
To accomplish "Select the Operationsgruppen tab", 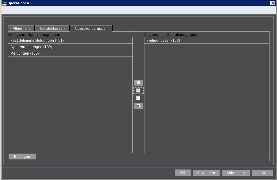I will point(91,28).
